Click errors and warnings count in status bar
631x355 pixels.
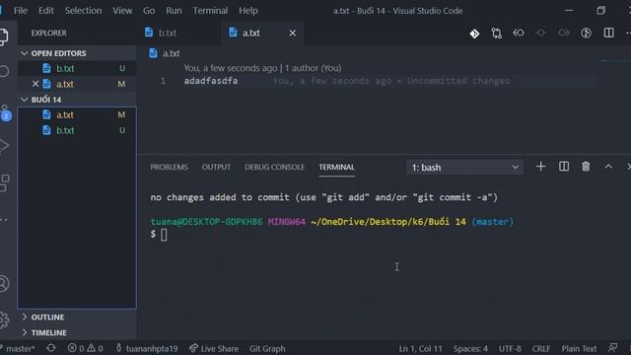[85, 348]
